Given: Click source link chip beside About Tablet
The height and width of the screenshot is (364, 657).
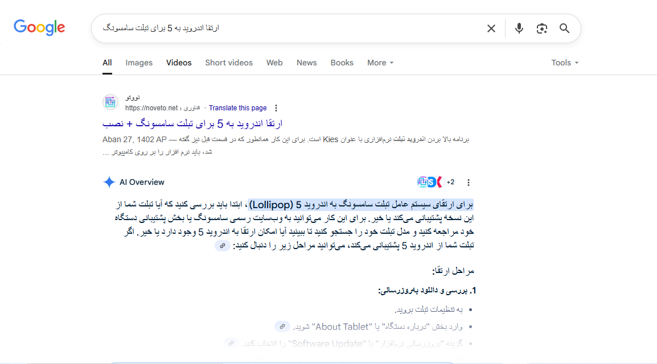Looking at the screenshot, I should tap(282, 326).
